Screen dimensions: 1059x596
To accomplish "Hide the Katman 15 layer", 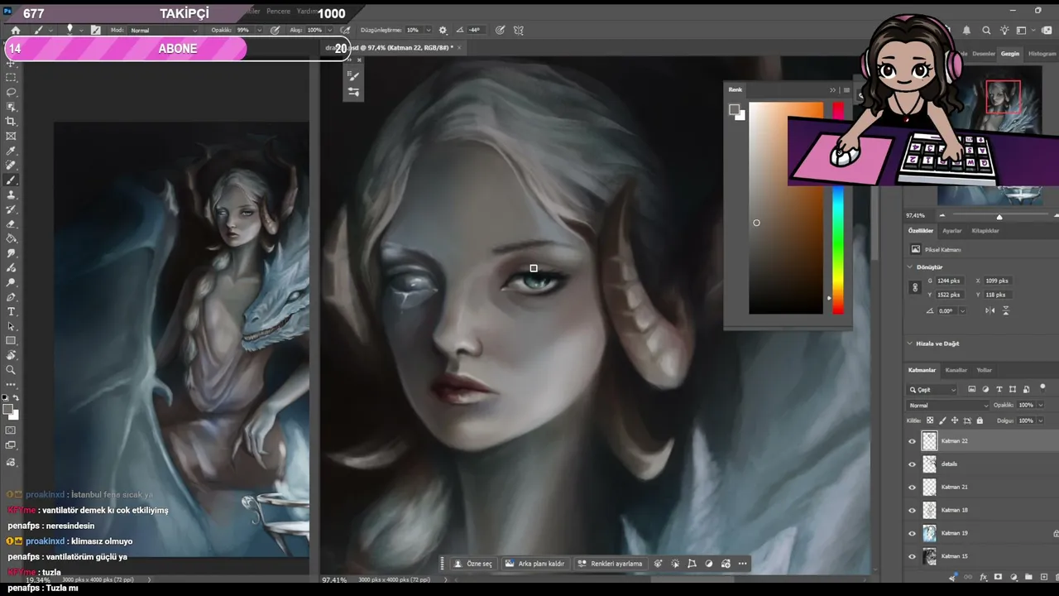I will tap(913, 556).
